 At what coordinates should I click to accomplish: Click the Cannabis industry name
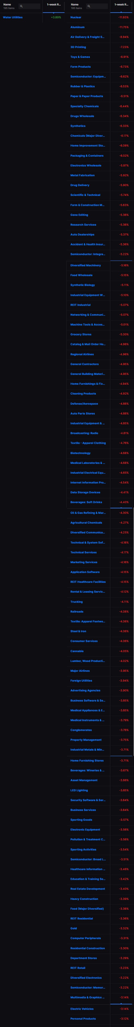pos(77,651)
